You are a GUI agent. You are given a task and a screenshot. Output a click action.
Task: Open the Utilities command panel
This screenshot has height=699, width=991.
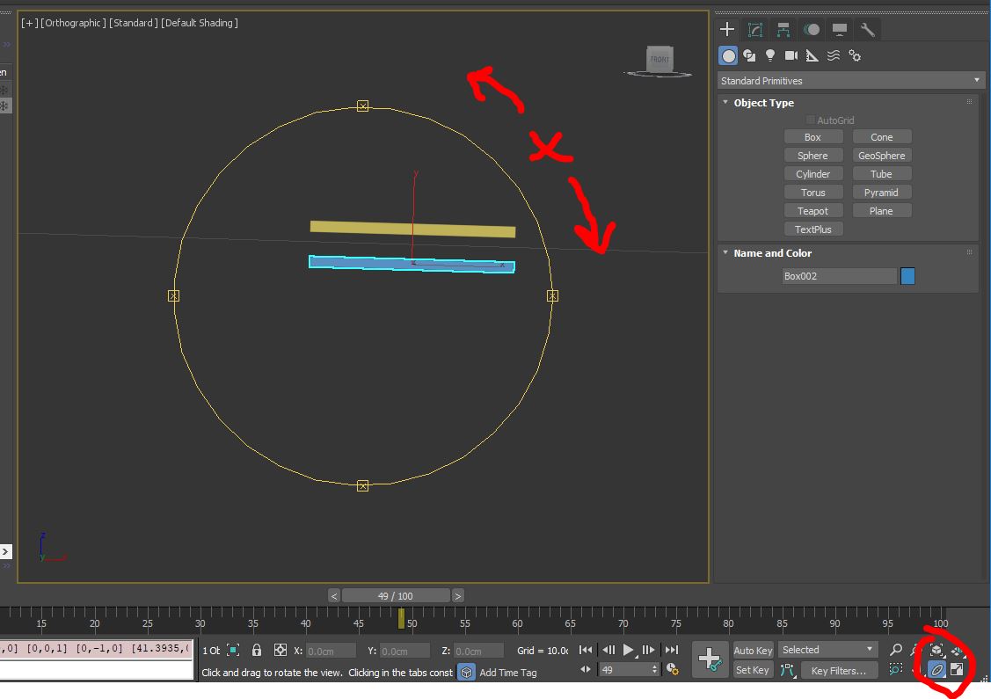click(868, 29)
